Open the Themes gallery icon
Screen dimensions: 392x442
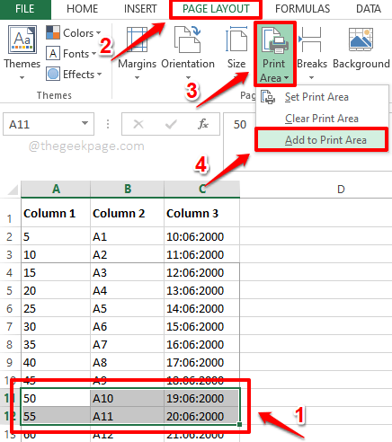pos(22,40)
